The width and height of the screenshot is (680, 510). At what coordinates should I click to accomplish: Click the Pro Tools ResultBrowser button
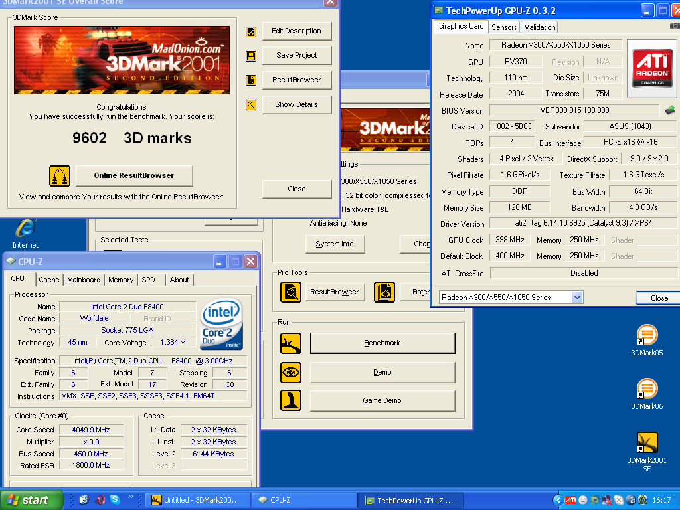(x=335, y=292)
